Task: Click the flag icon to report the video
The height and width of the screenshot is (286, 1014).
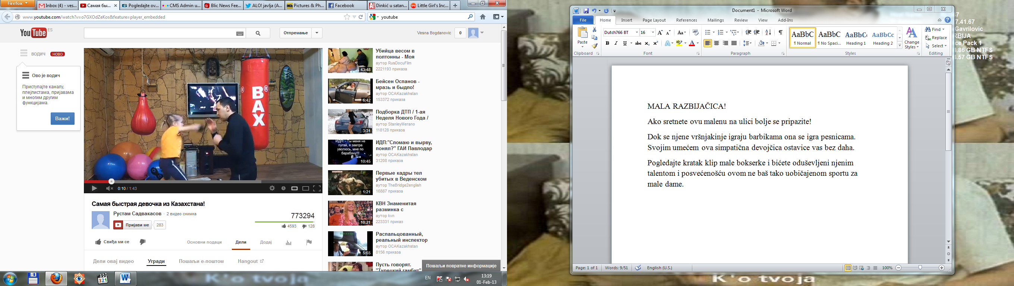Action: (x=309, y=242)
